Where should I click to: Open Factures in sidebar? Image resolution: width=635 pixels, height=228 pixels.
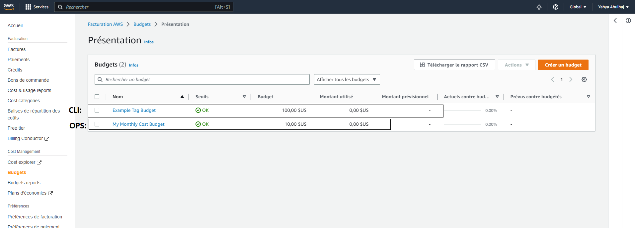coord(17,49)
